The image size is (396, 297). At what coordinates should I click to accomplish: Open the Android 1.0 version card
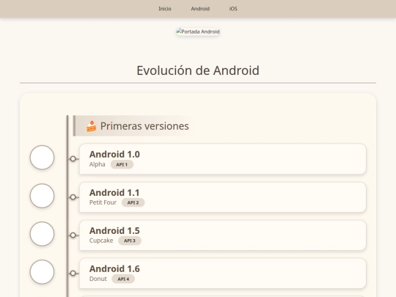click(x=223, y=159)
